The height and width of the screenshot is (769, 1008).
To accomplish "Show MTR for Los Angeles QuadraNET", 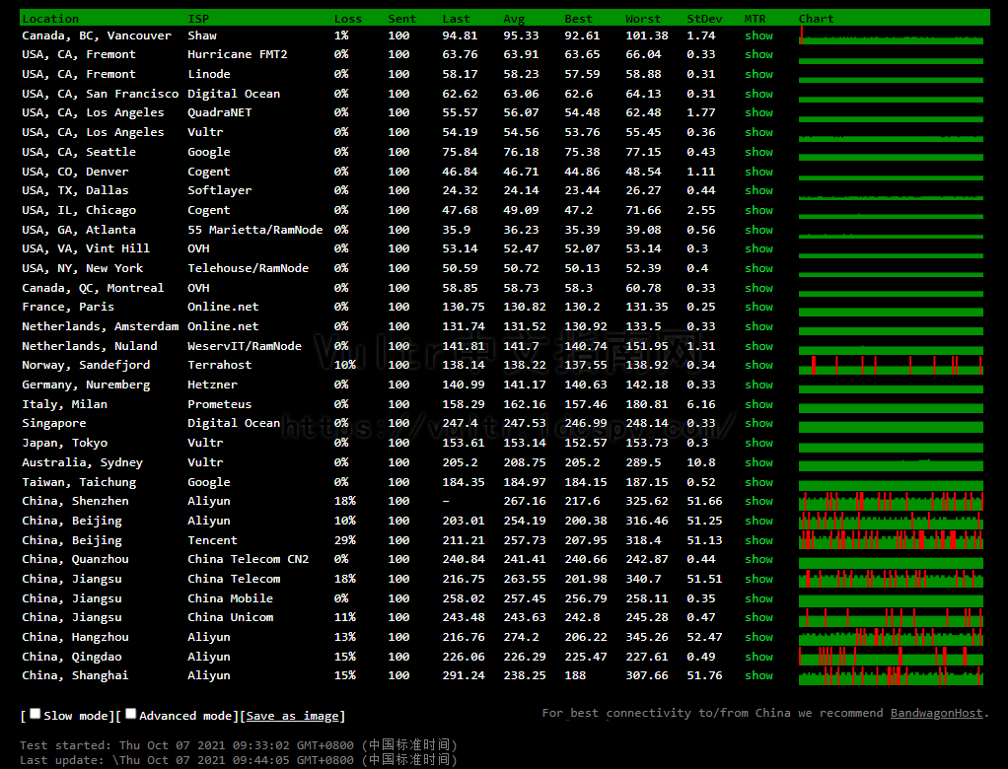I will (x=758, y=112).
